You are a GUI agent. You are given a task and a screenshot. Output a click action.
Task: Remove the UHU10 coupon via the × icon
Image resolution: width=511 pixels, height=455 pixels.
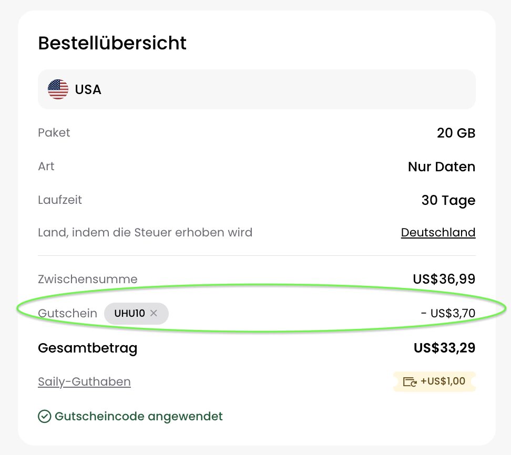[153, 313]
